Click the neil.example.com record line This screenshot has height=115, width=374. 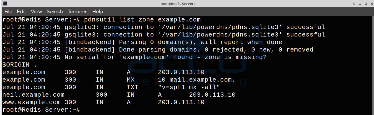coord(119,95)
